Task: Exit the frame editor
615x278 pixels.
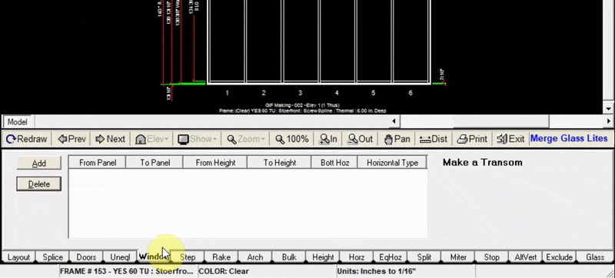Action: point(510,139)
